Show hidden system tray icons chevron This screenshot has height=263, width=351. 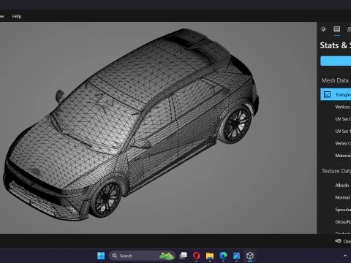tap(345, 256)
